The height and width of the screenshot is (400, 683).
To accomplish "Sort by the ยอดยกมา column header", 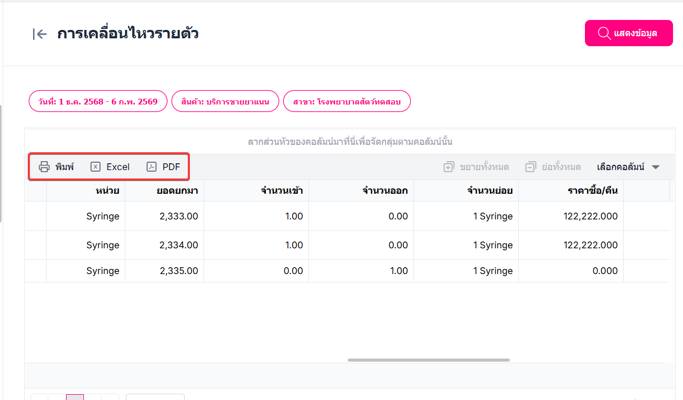I will tap(177, 191).
